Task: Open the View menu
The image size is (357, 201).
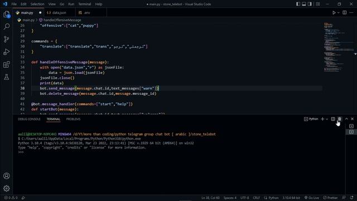Action: [x=52, y=4]
